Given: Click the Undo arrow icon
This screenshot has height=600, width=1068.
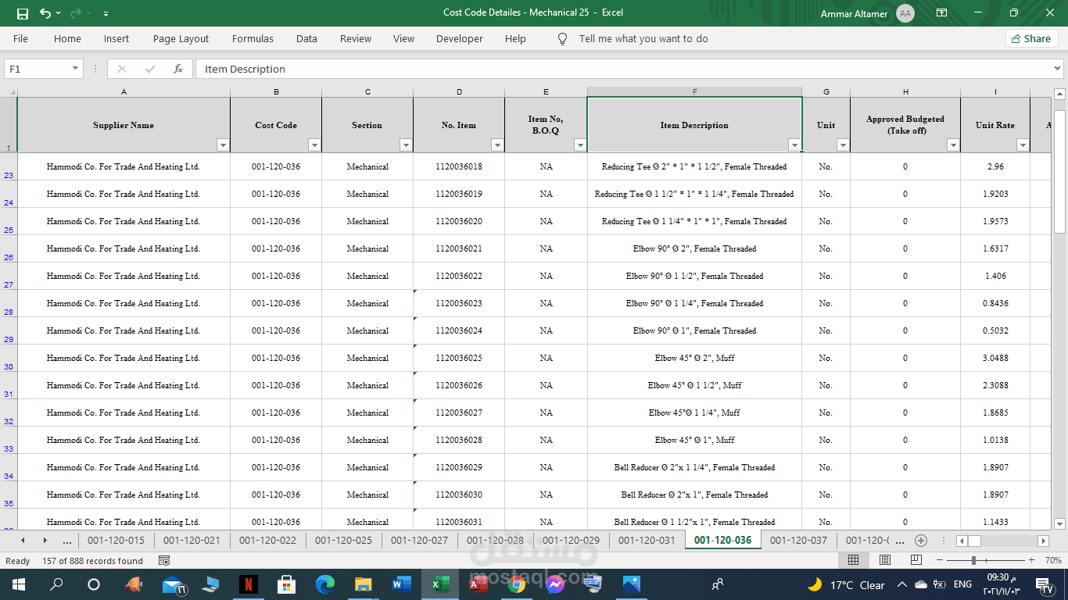Looking at the screenshot, I should (x=45, y=13).
